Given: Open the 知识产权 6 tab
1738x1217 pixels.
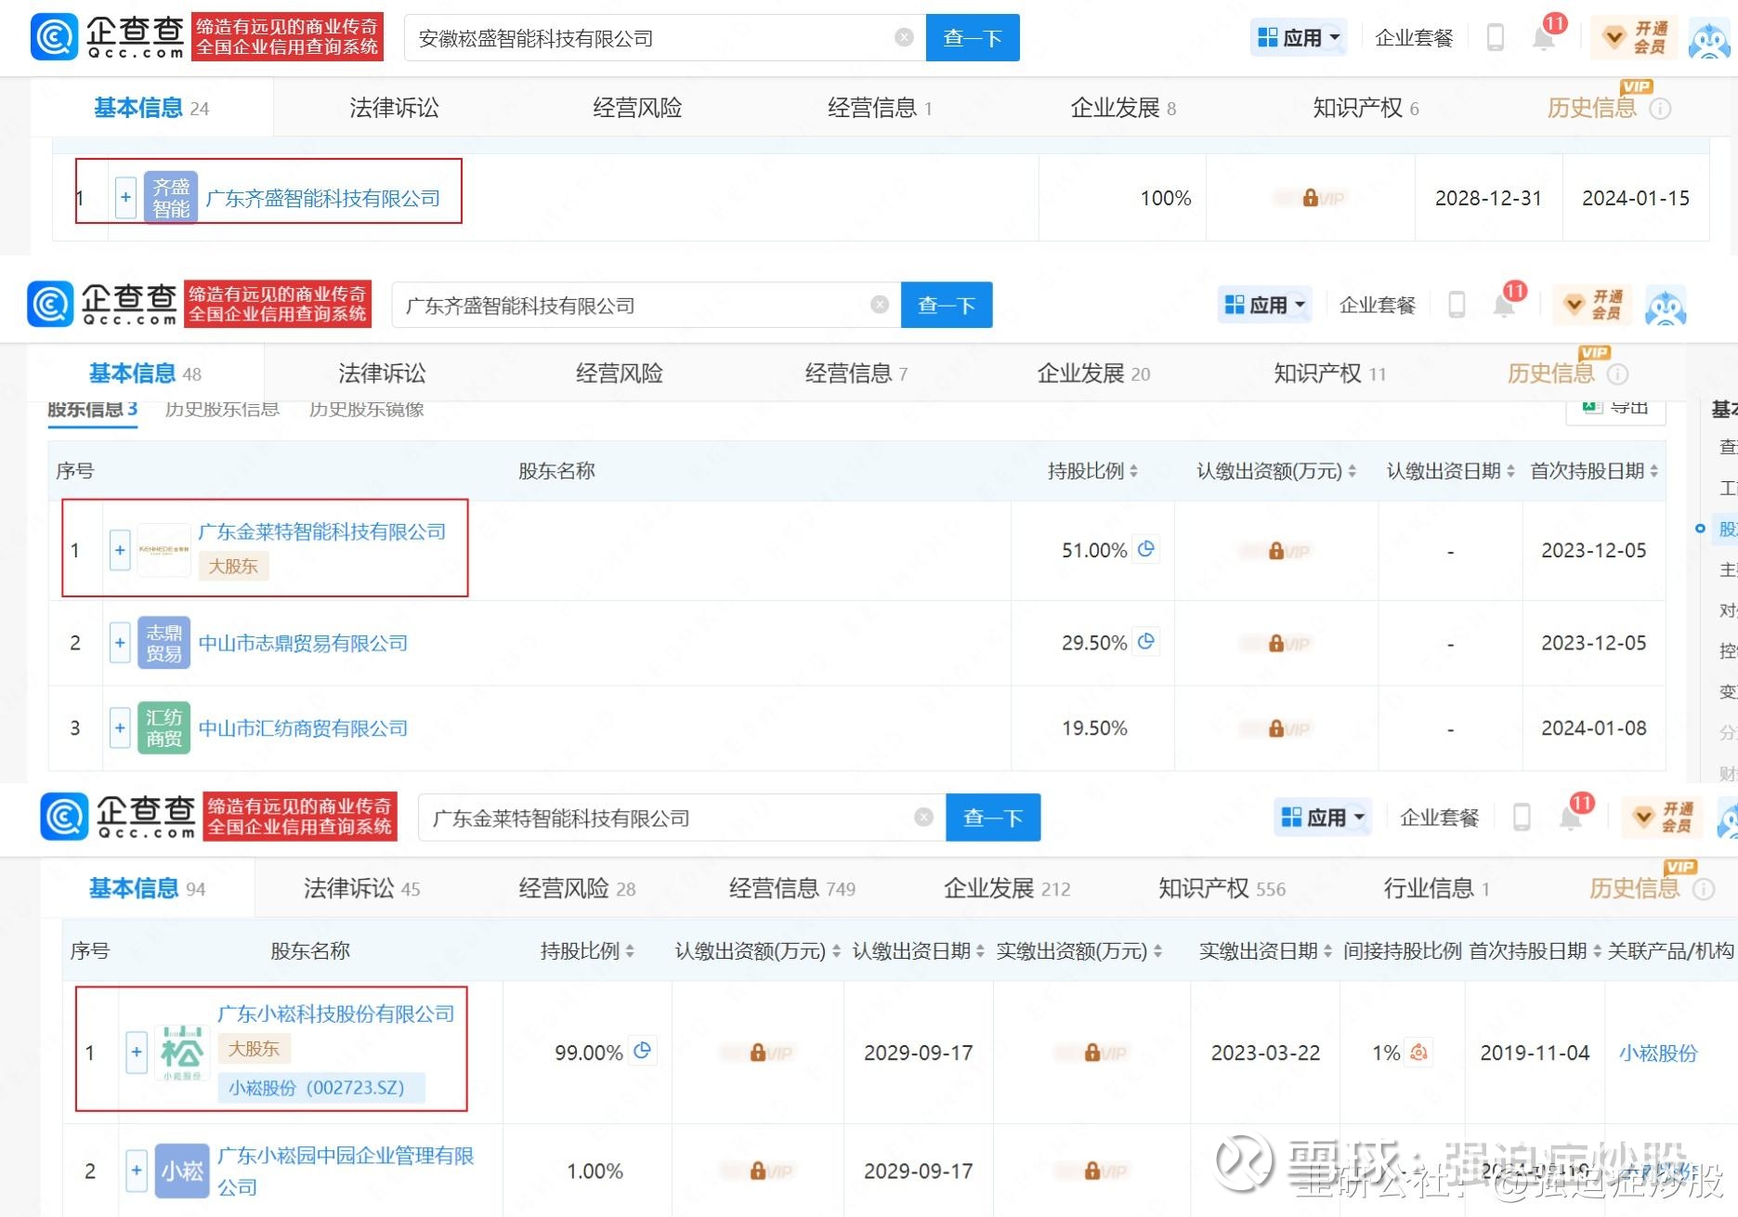Looking at the screenshot, I should tap(1365, 108).
